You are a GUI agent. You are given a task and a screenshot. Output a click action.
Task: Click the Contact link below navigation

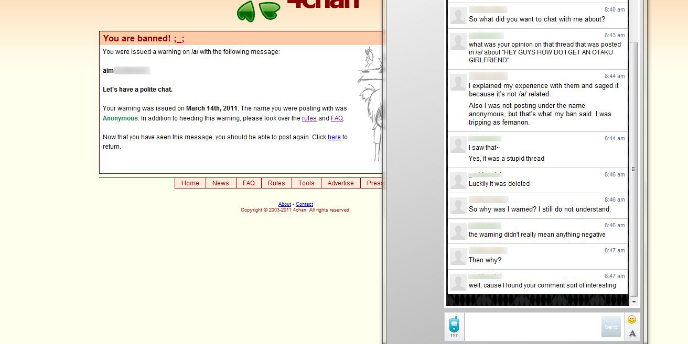304,204
